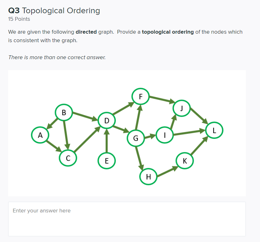The width and height of the screenshot is (260, 242).
Task: Select node B in the graph
Action: pyautogui.click(x=64, y=112)
